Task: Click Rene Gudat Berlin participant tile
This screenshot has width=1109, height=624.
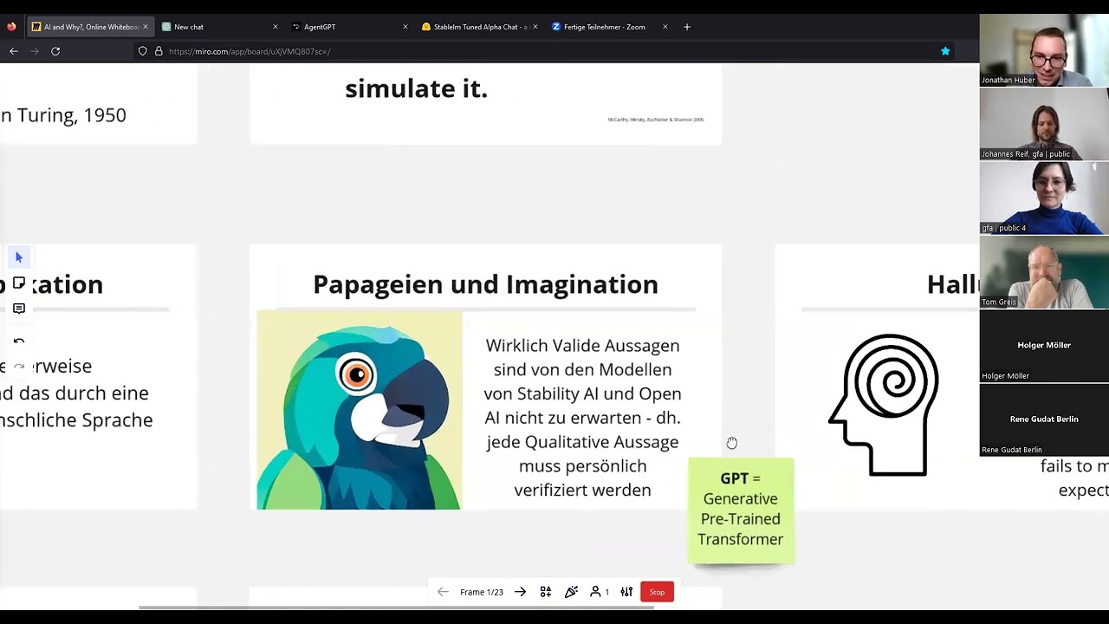Action: [1044, 419]
